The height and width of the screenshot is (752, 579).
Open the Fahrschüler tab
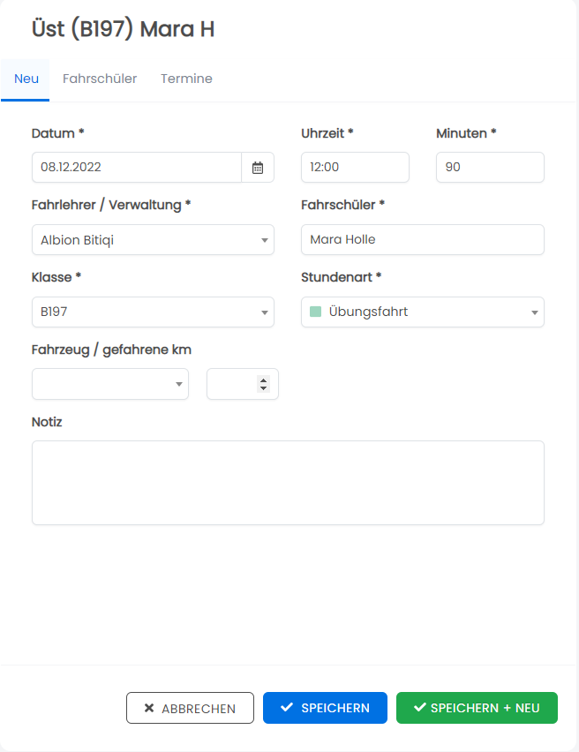pyautogui.click(x=100, y=79)
